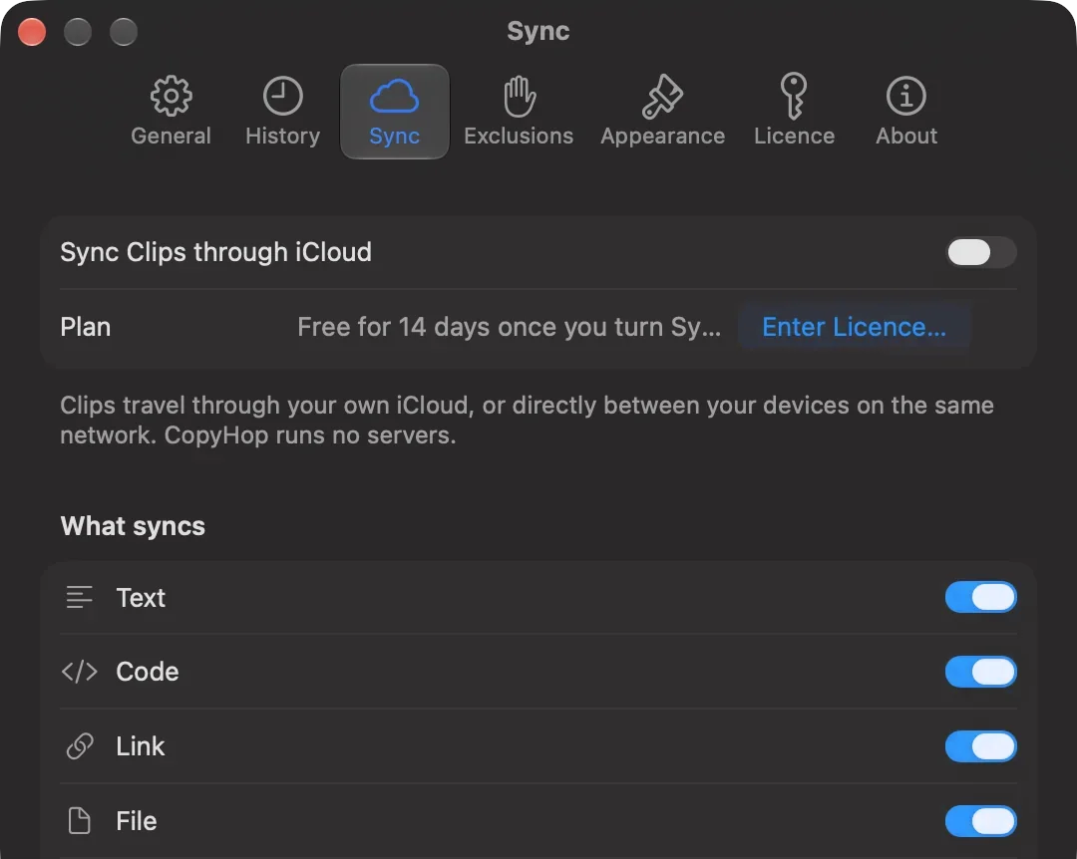Enable Sync Clips through iCloud switch

point(981,253)
